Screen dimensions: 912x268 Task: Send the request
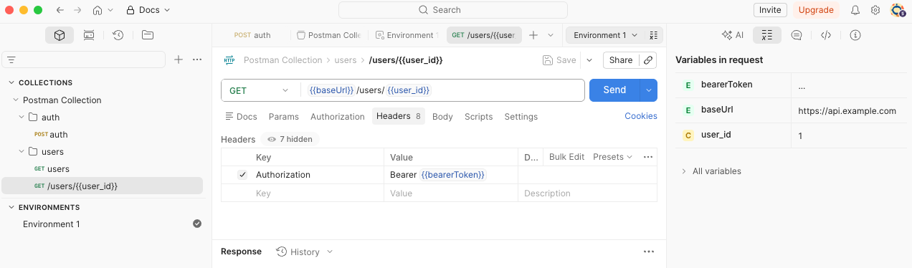tap(614, 90)
